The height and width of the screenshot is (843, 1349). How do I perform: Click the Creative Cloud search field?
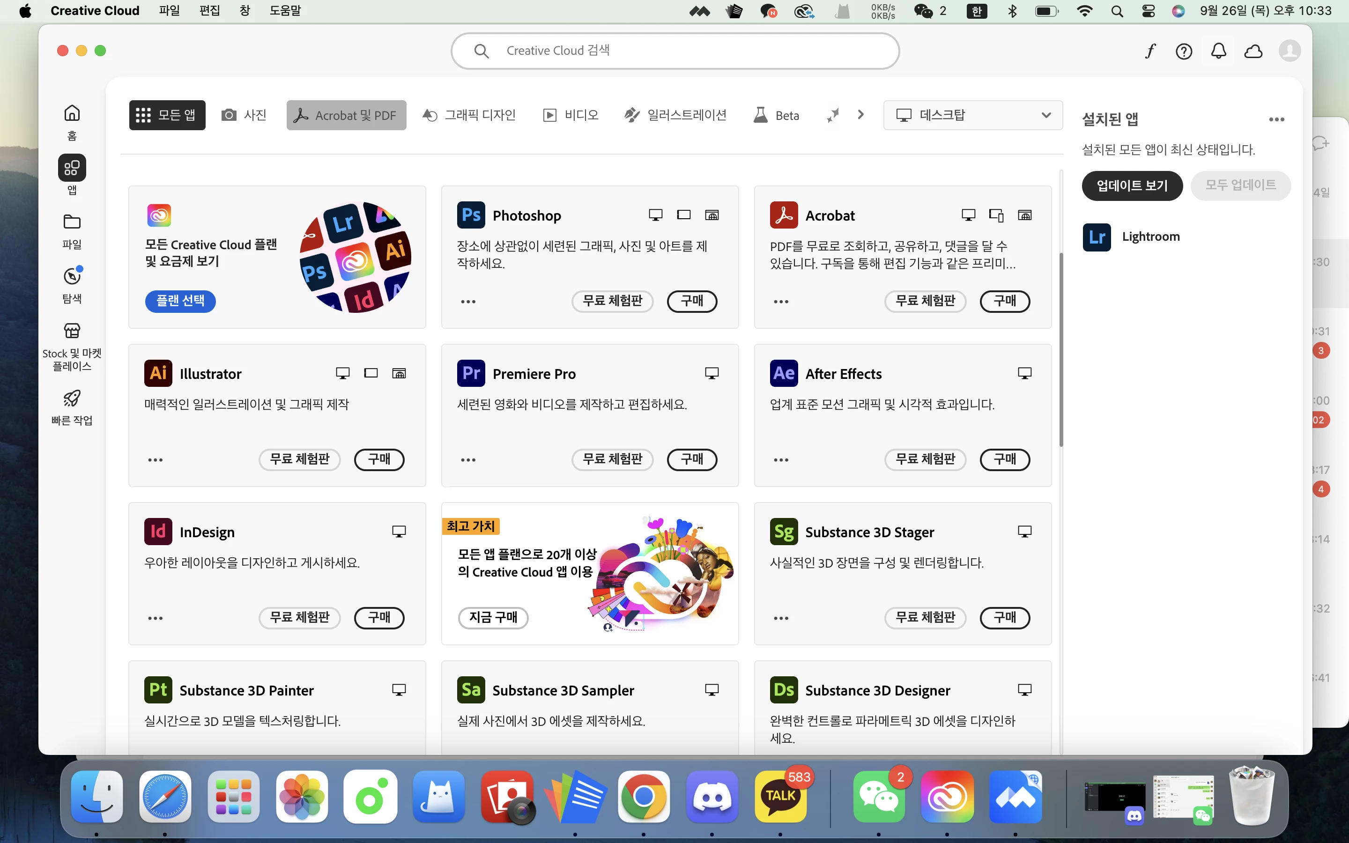coord(674,51)
